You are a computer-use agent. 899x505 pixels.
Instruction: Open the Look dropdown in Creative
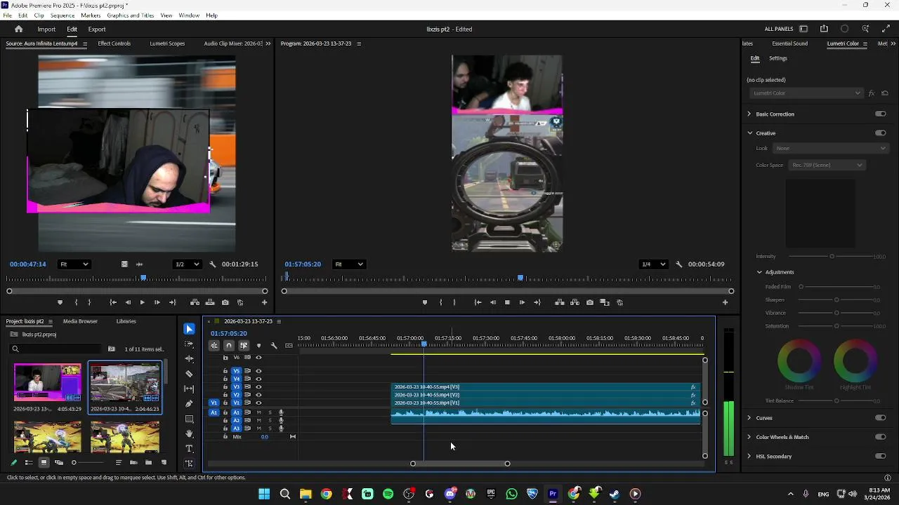[831, 148]
